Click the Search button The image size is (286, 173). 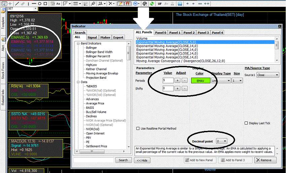pyautogui.click(x=123, y=160)
